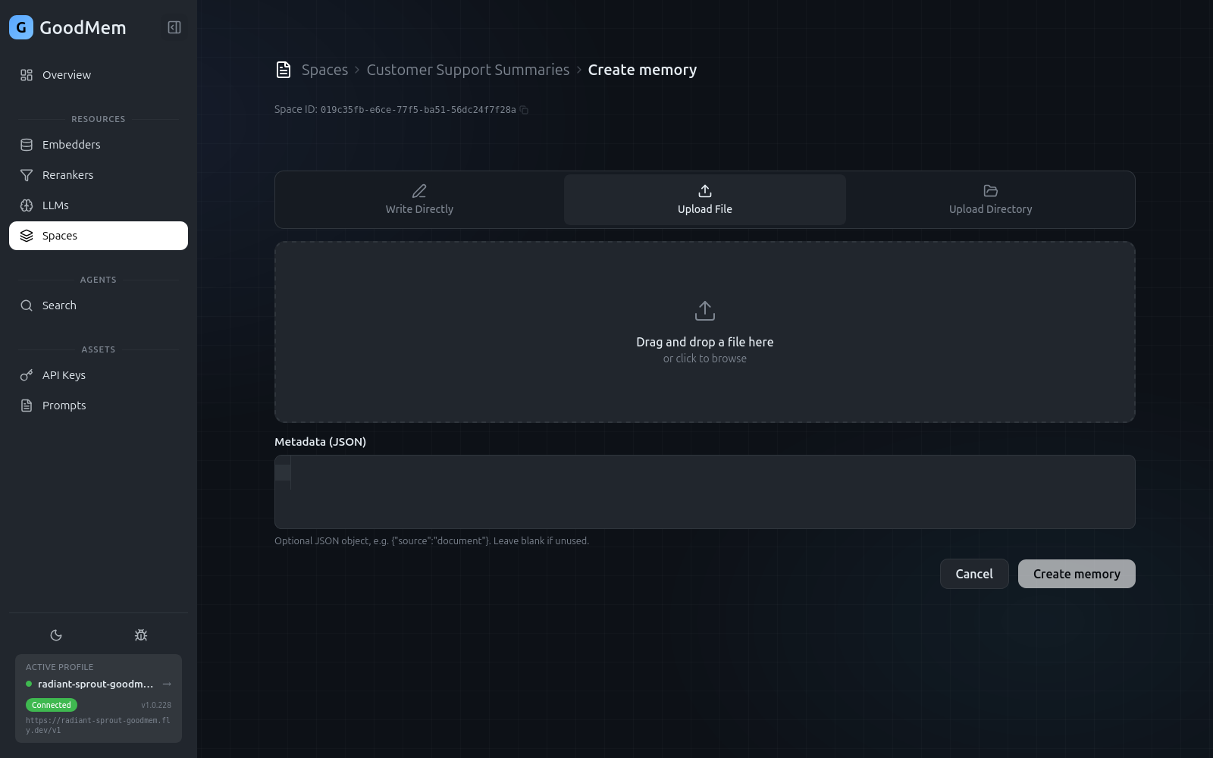Select the Embedders icon in the sidebar
Viewport: 1213px width, 758px height.
pos(27,144)
